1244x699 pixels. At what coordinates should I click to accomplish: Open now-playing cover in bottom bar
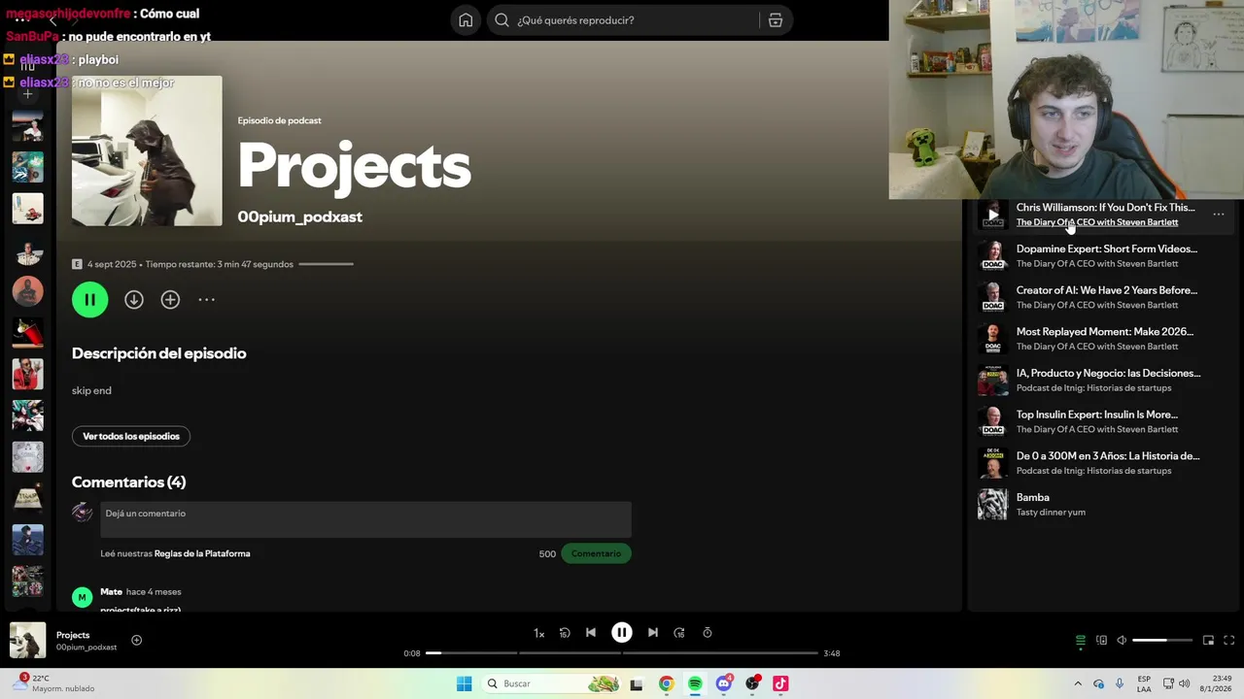point(27,641)
